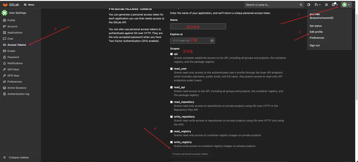
Task: Click Create personal access token button
Action: click(190, 154)
